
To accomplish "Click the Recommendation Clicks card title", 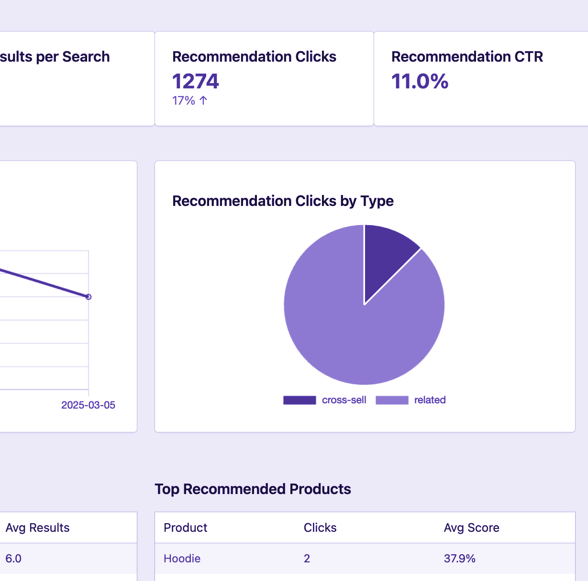I will 254,56.
